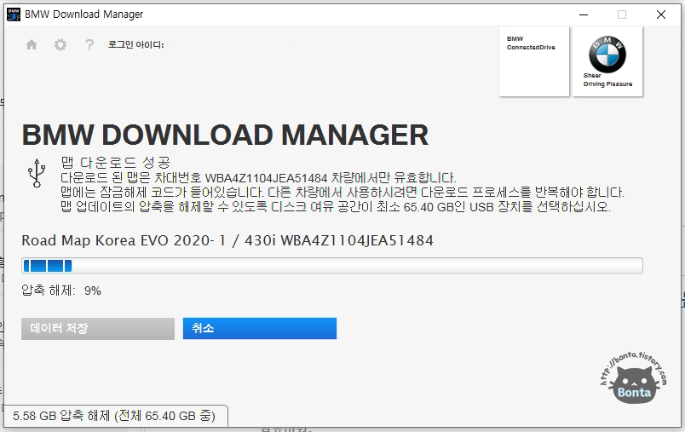This screenshot has height=432, width=685.
Task: Click the BMW ConnectedDrive tile
Action: [x=534, y=61]
